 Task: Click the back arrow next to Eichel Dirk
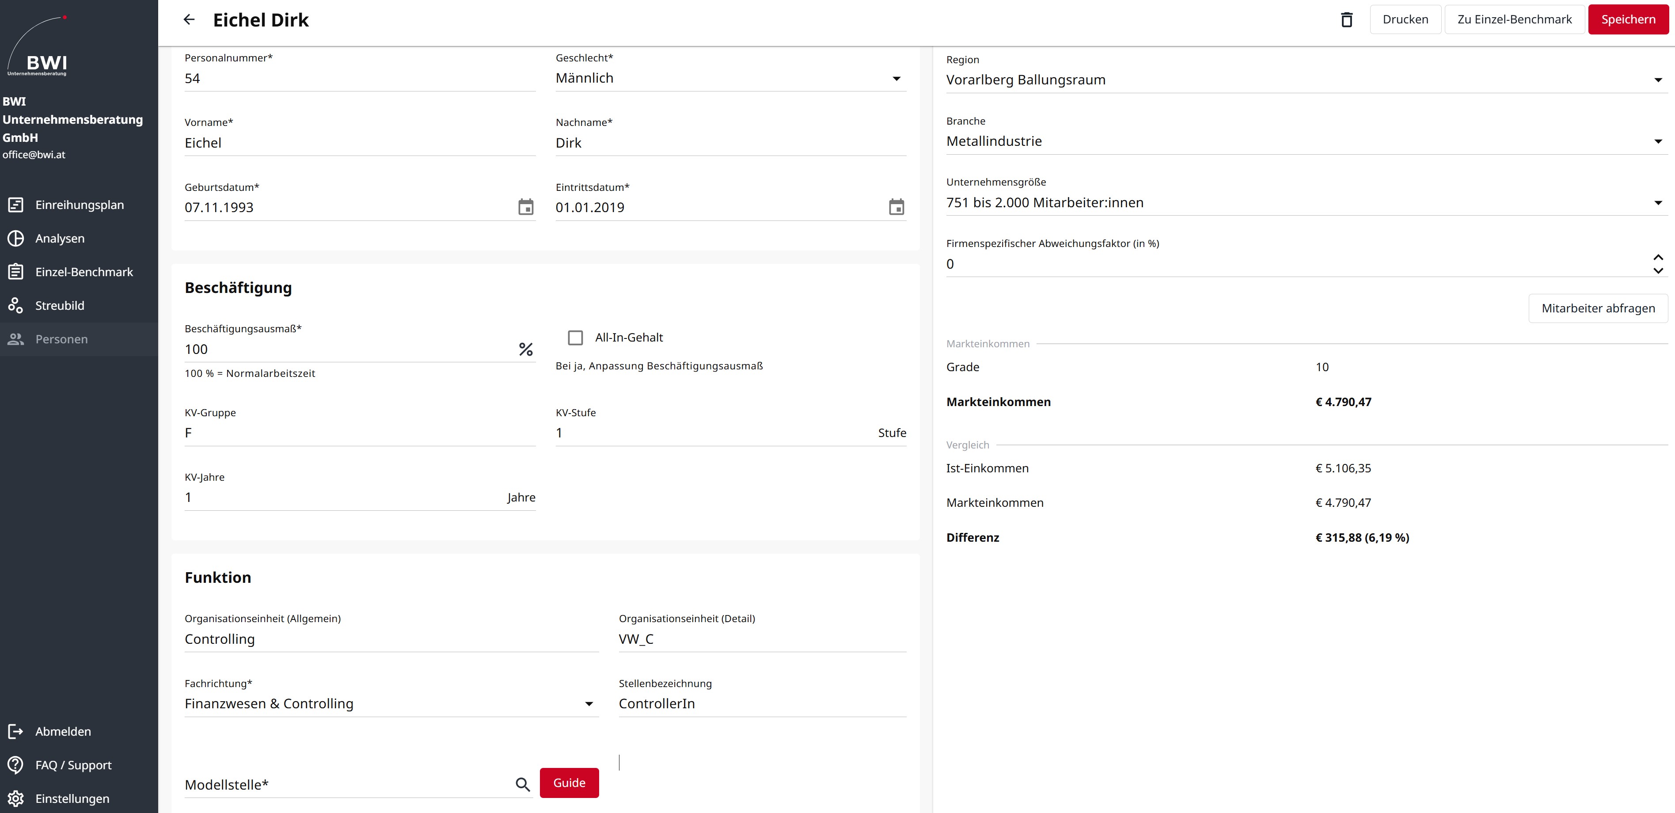click(x=189, y=19)
